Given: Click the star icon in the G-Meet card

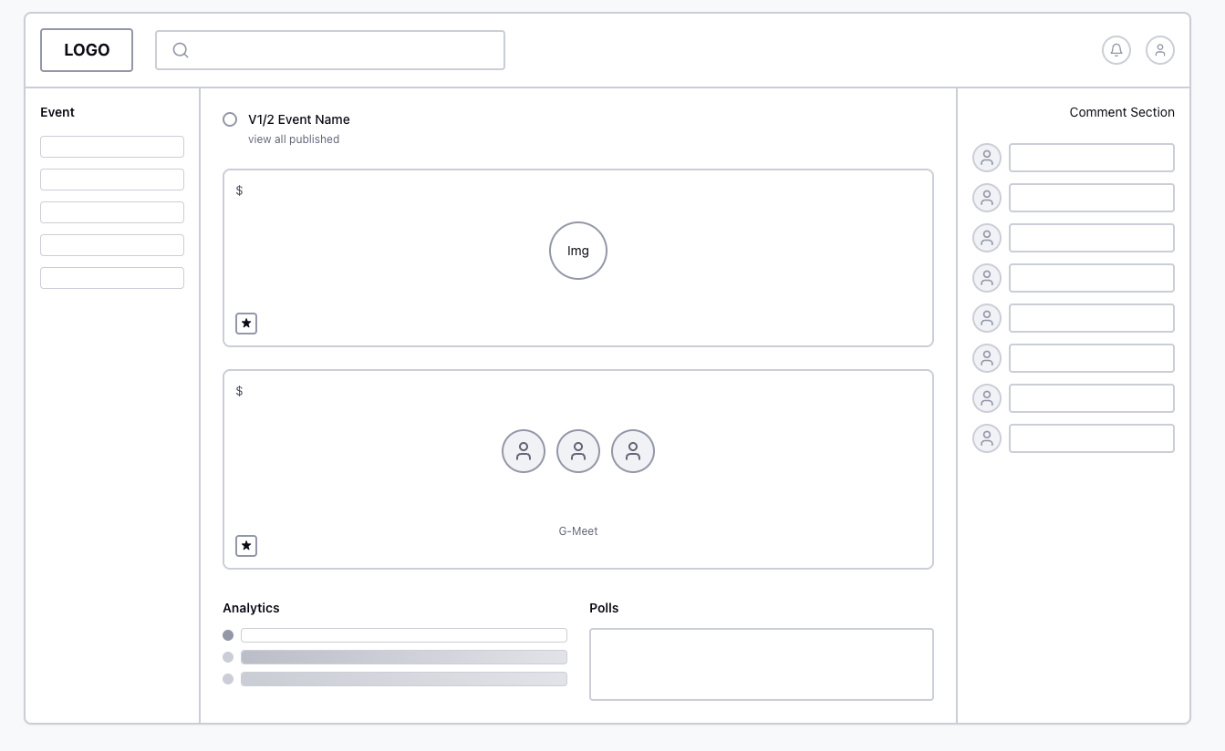Looking at the screenshot, I should [x=246, y=546].
